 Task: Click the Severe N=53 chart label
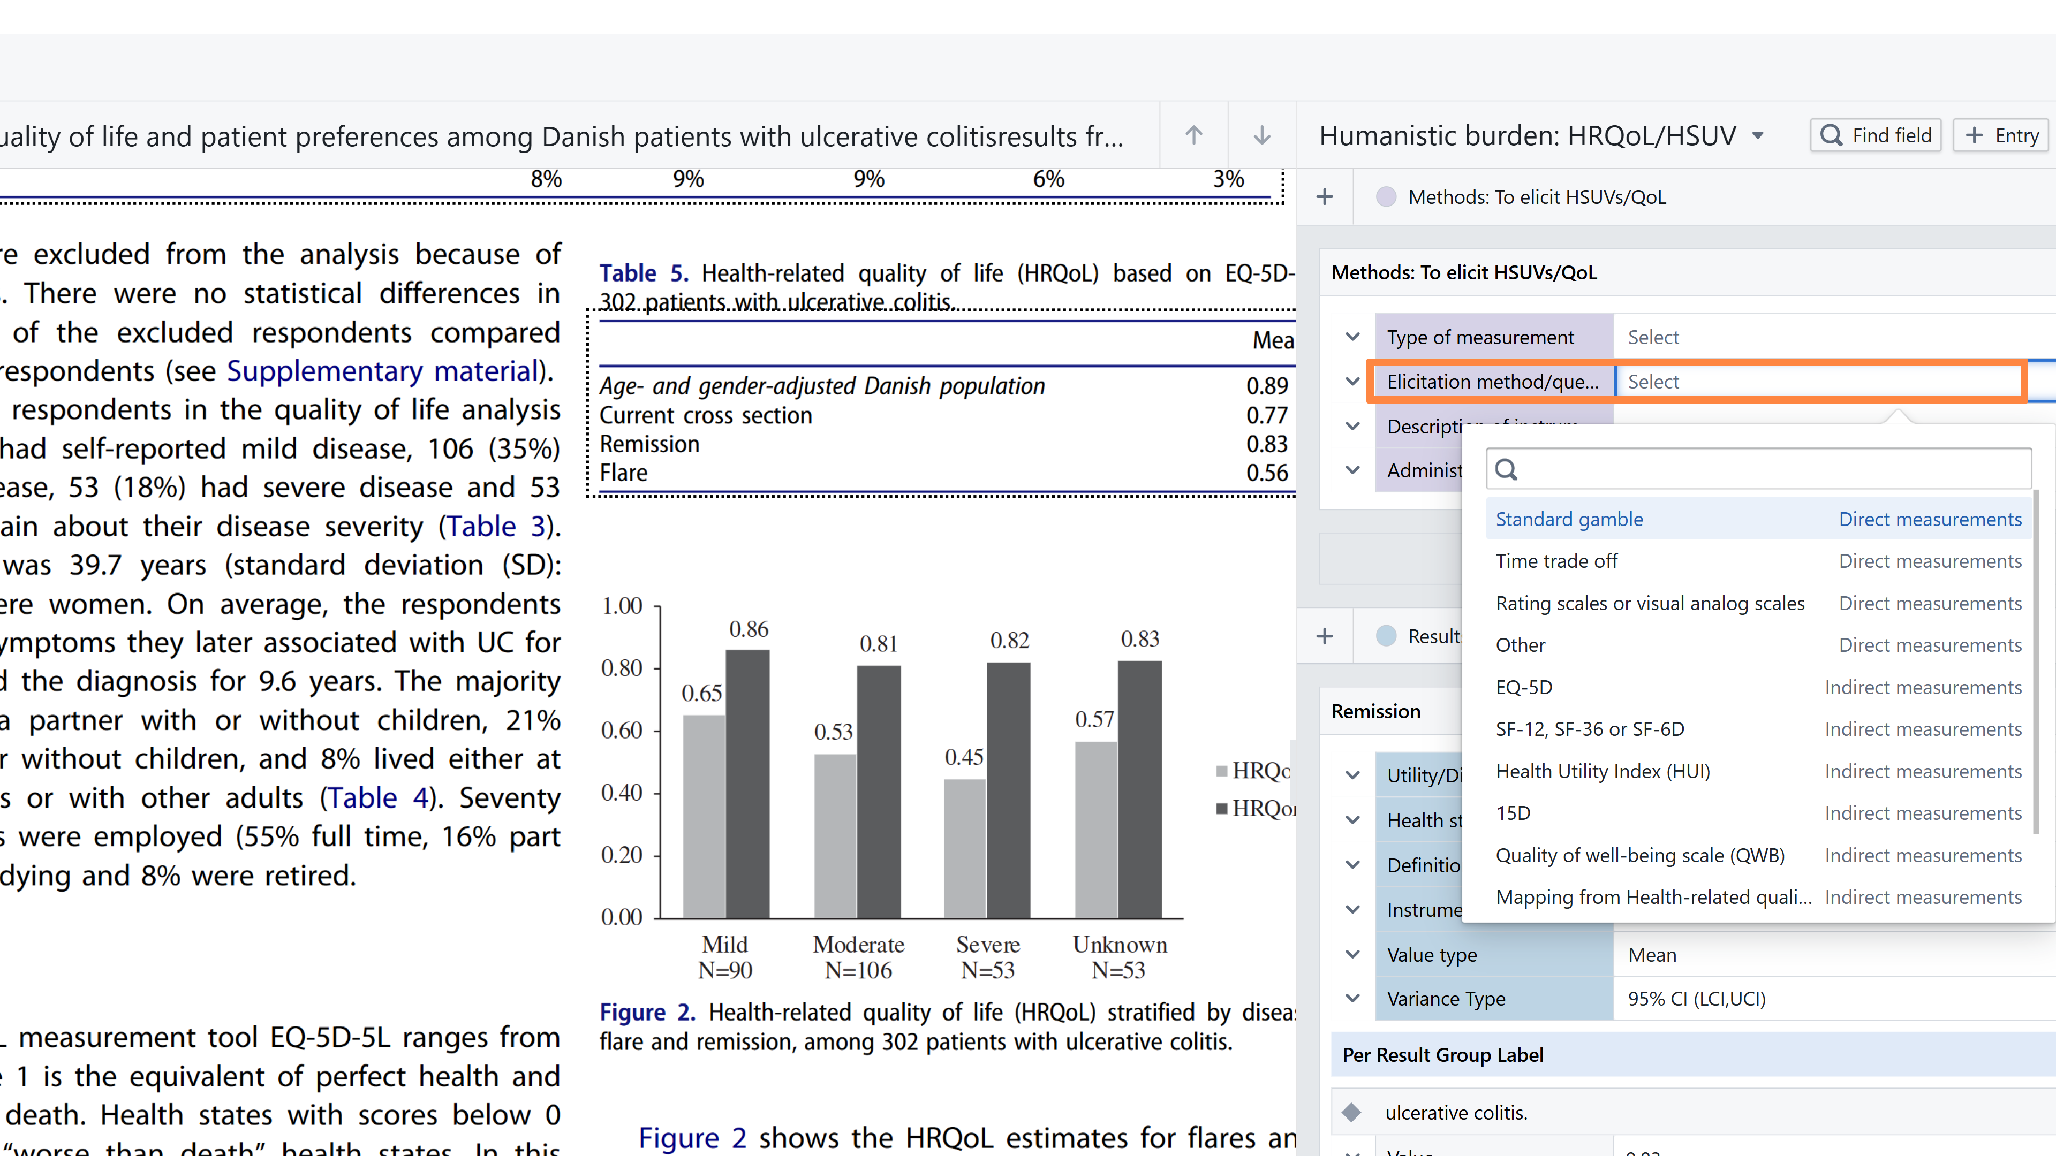[987, 956]
